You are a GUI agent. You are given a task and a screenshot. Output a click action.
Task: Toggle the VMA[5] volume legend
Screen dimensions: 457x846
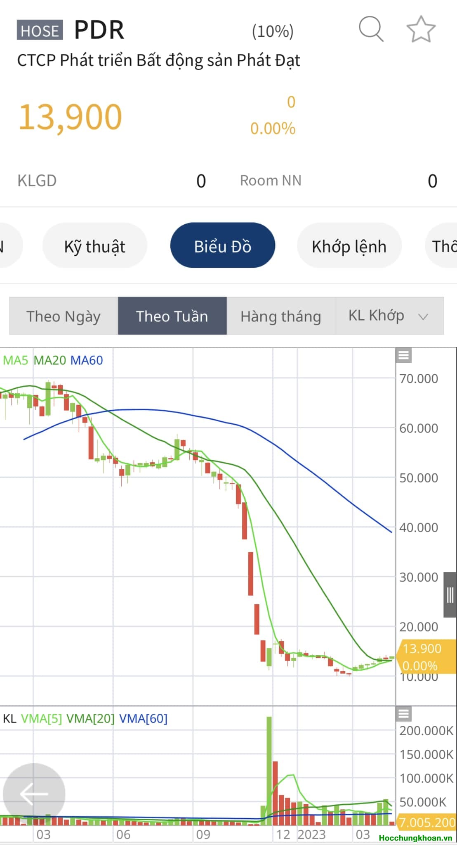click(x=41, y=718)
